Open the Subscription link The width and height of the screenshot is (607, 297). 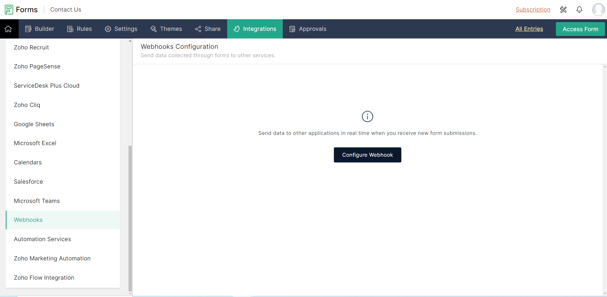click(x=533, y=10)
